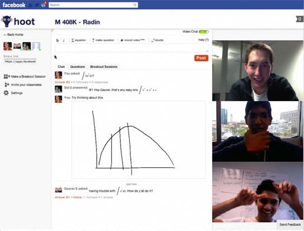304x231 pixels.
Task: Click Make a Breakout Session
Action: [x=25, y=76]
